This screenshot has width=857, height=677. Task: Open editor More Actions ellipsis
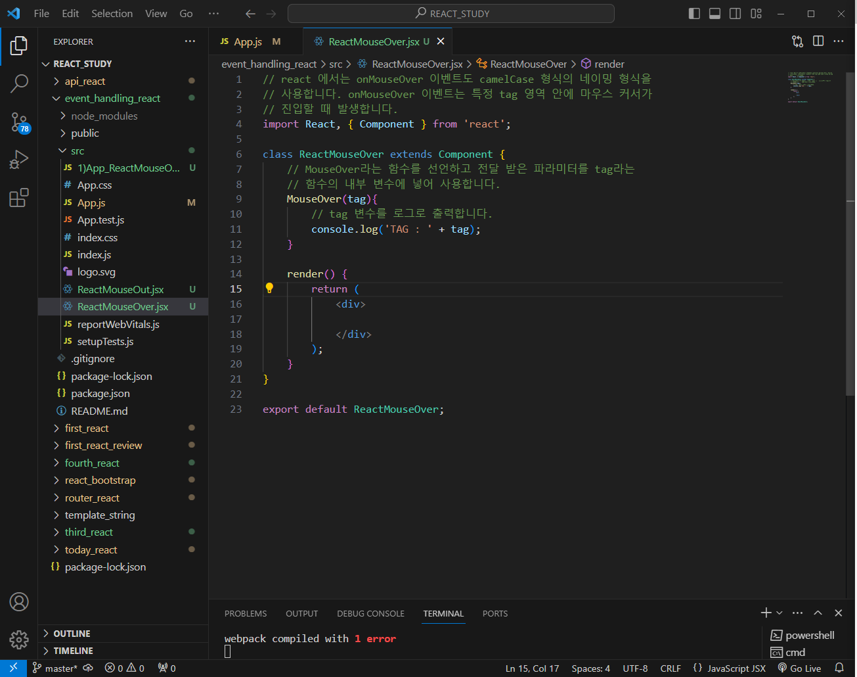[839, 41]
